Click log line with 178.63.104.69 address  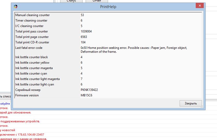pyautogui.click(x=22, y=135)
